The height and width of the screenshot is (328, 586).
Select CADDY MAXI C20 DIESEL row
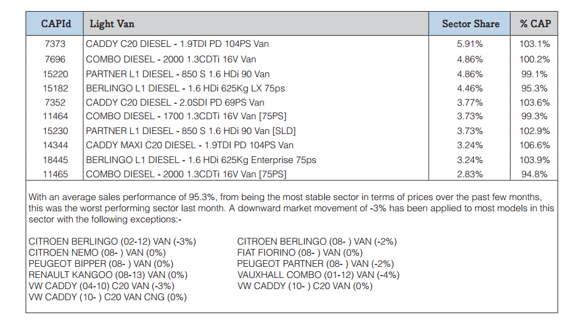(292, 145)
